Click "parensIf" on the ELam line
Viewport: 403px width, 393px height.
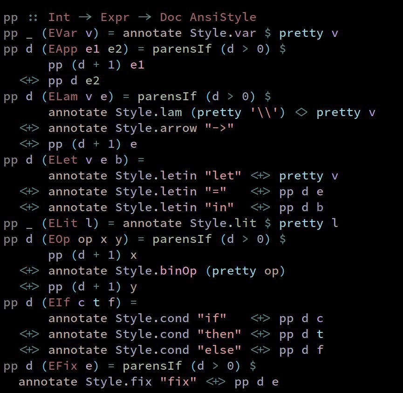(167, 97)
